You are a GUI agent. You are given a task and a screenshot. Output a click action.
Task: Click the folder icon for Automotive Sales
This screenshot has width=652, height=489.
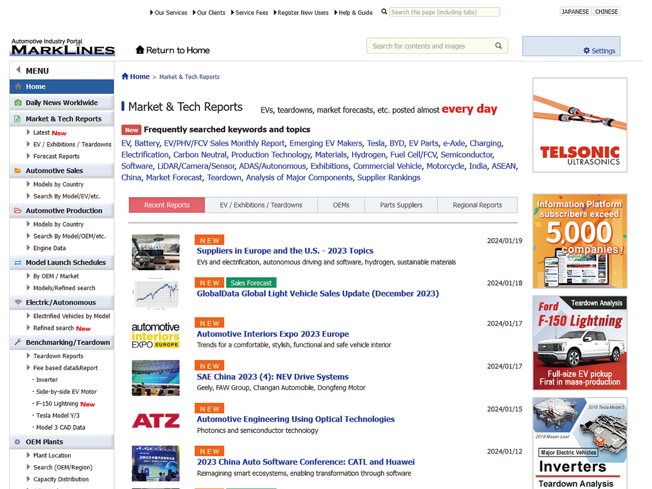tap(18, 171)
